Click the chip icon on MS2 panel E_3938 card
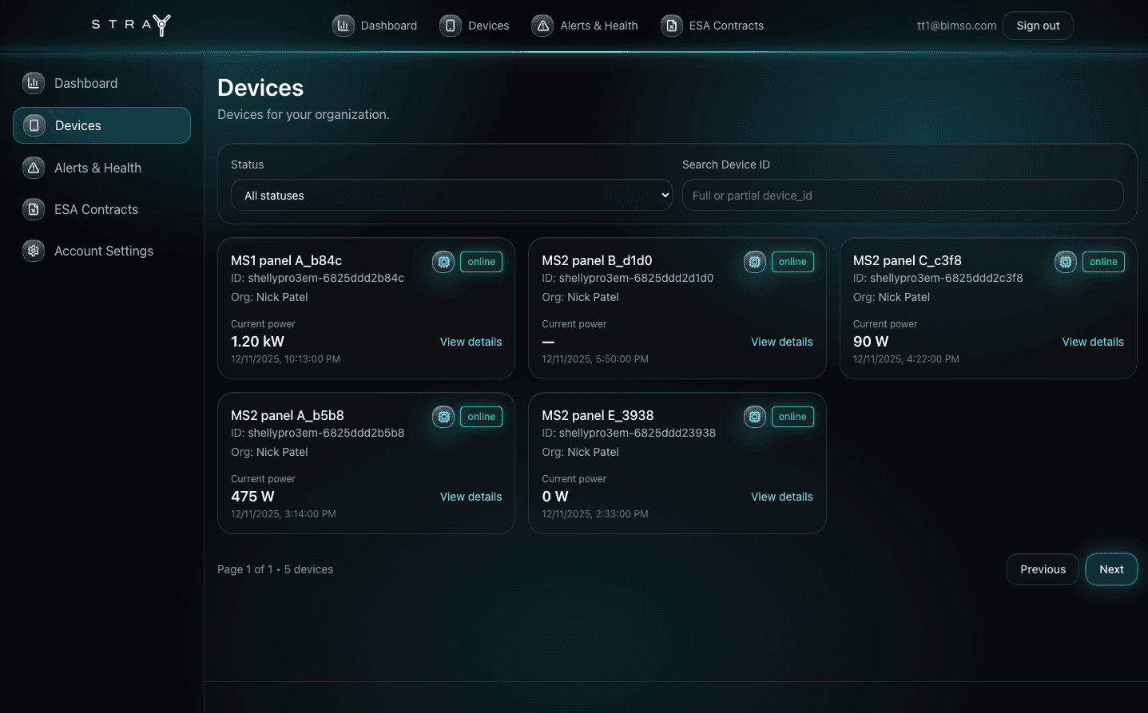1148x713 pixels. click(x=754, y=416)
